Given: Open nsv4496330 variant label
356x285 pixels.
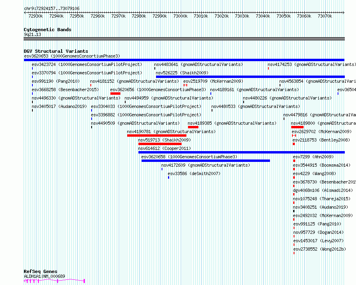Looking at the screenshot, I should coord(76,98).
